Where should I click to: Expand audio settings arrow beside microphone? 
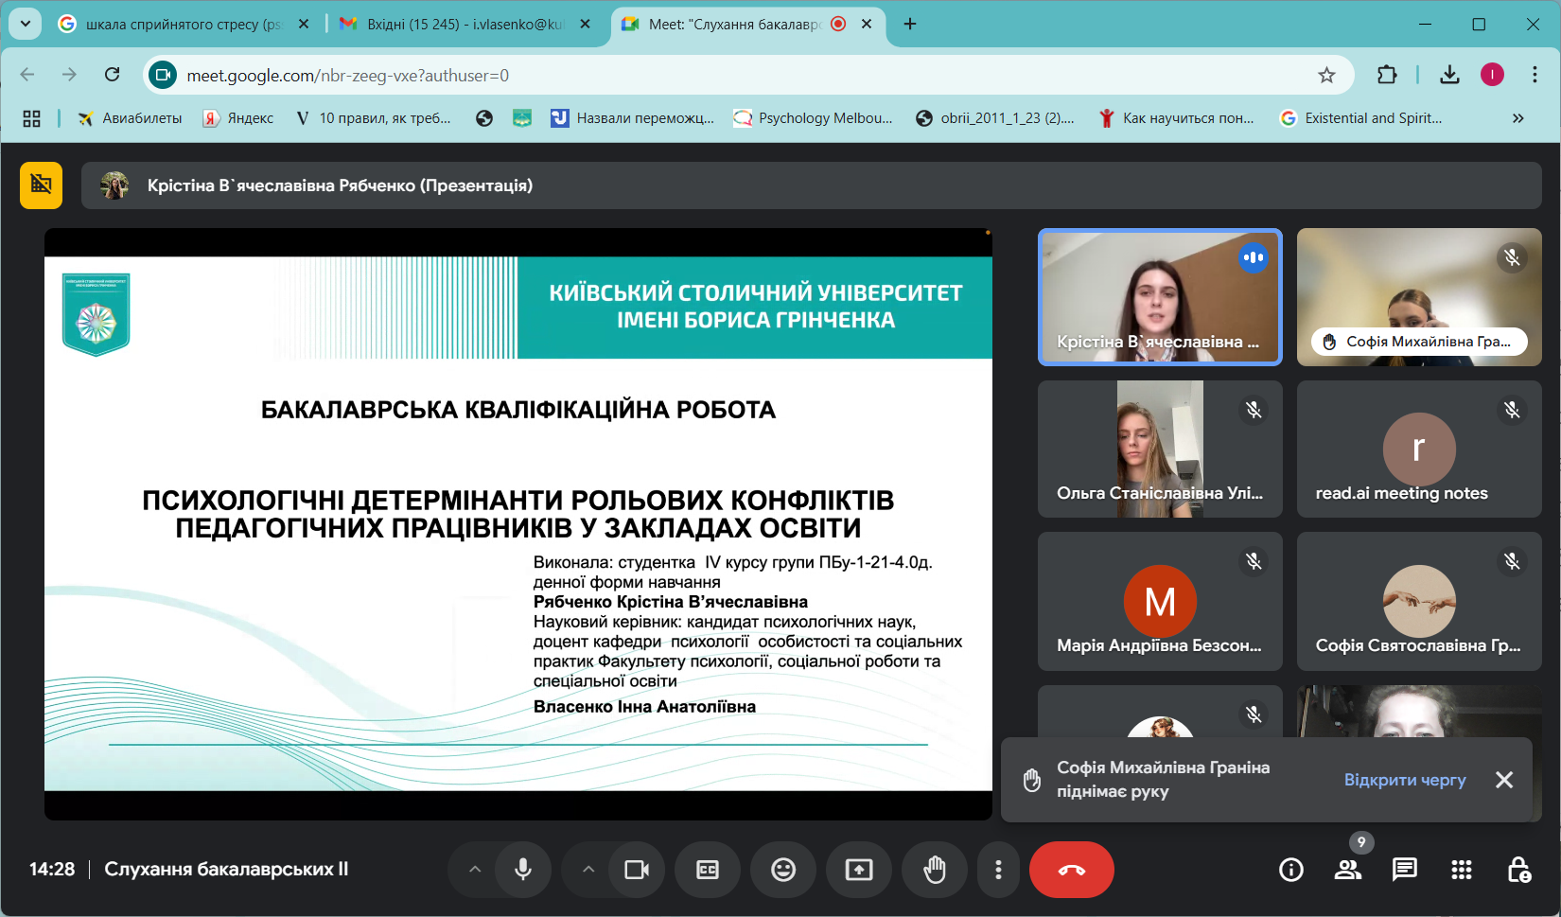click(475, 870)
